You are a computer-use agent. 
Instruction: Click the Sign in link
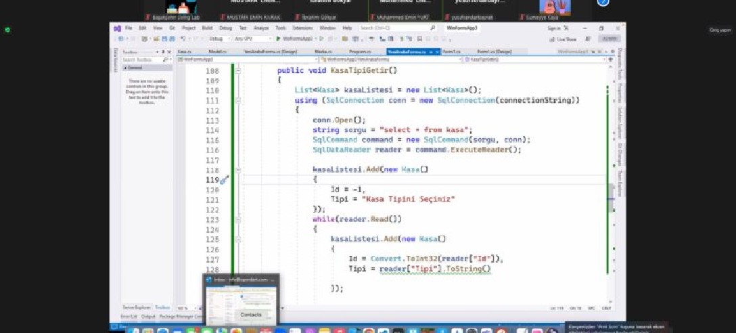click(555, 28)
